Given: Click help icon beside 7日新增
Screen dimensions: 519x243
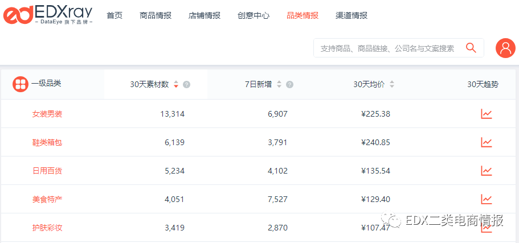Looking at the screenshot, I should pyautogui.click(x=289, y=85).
